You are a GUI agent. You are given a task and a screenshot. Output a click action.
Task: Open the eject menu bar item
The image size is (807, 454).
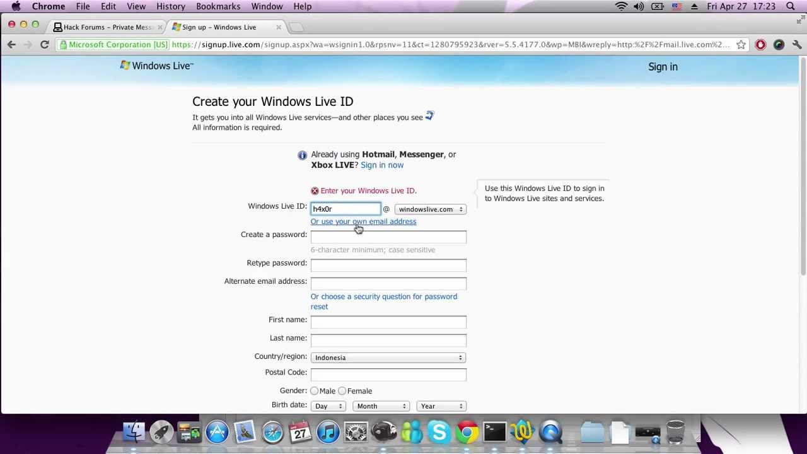694,6
